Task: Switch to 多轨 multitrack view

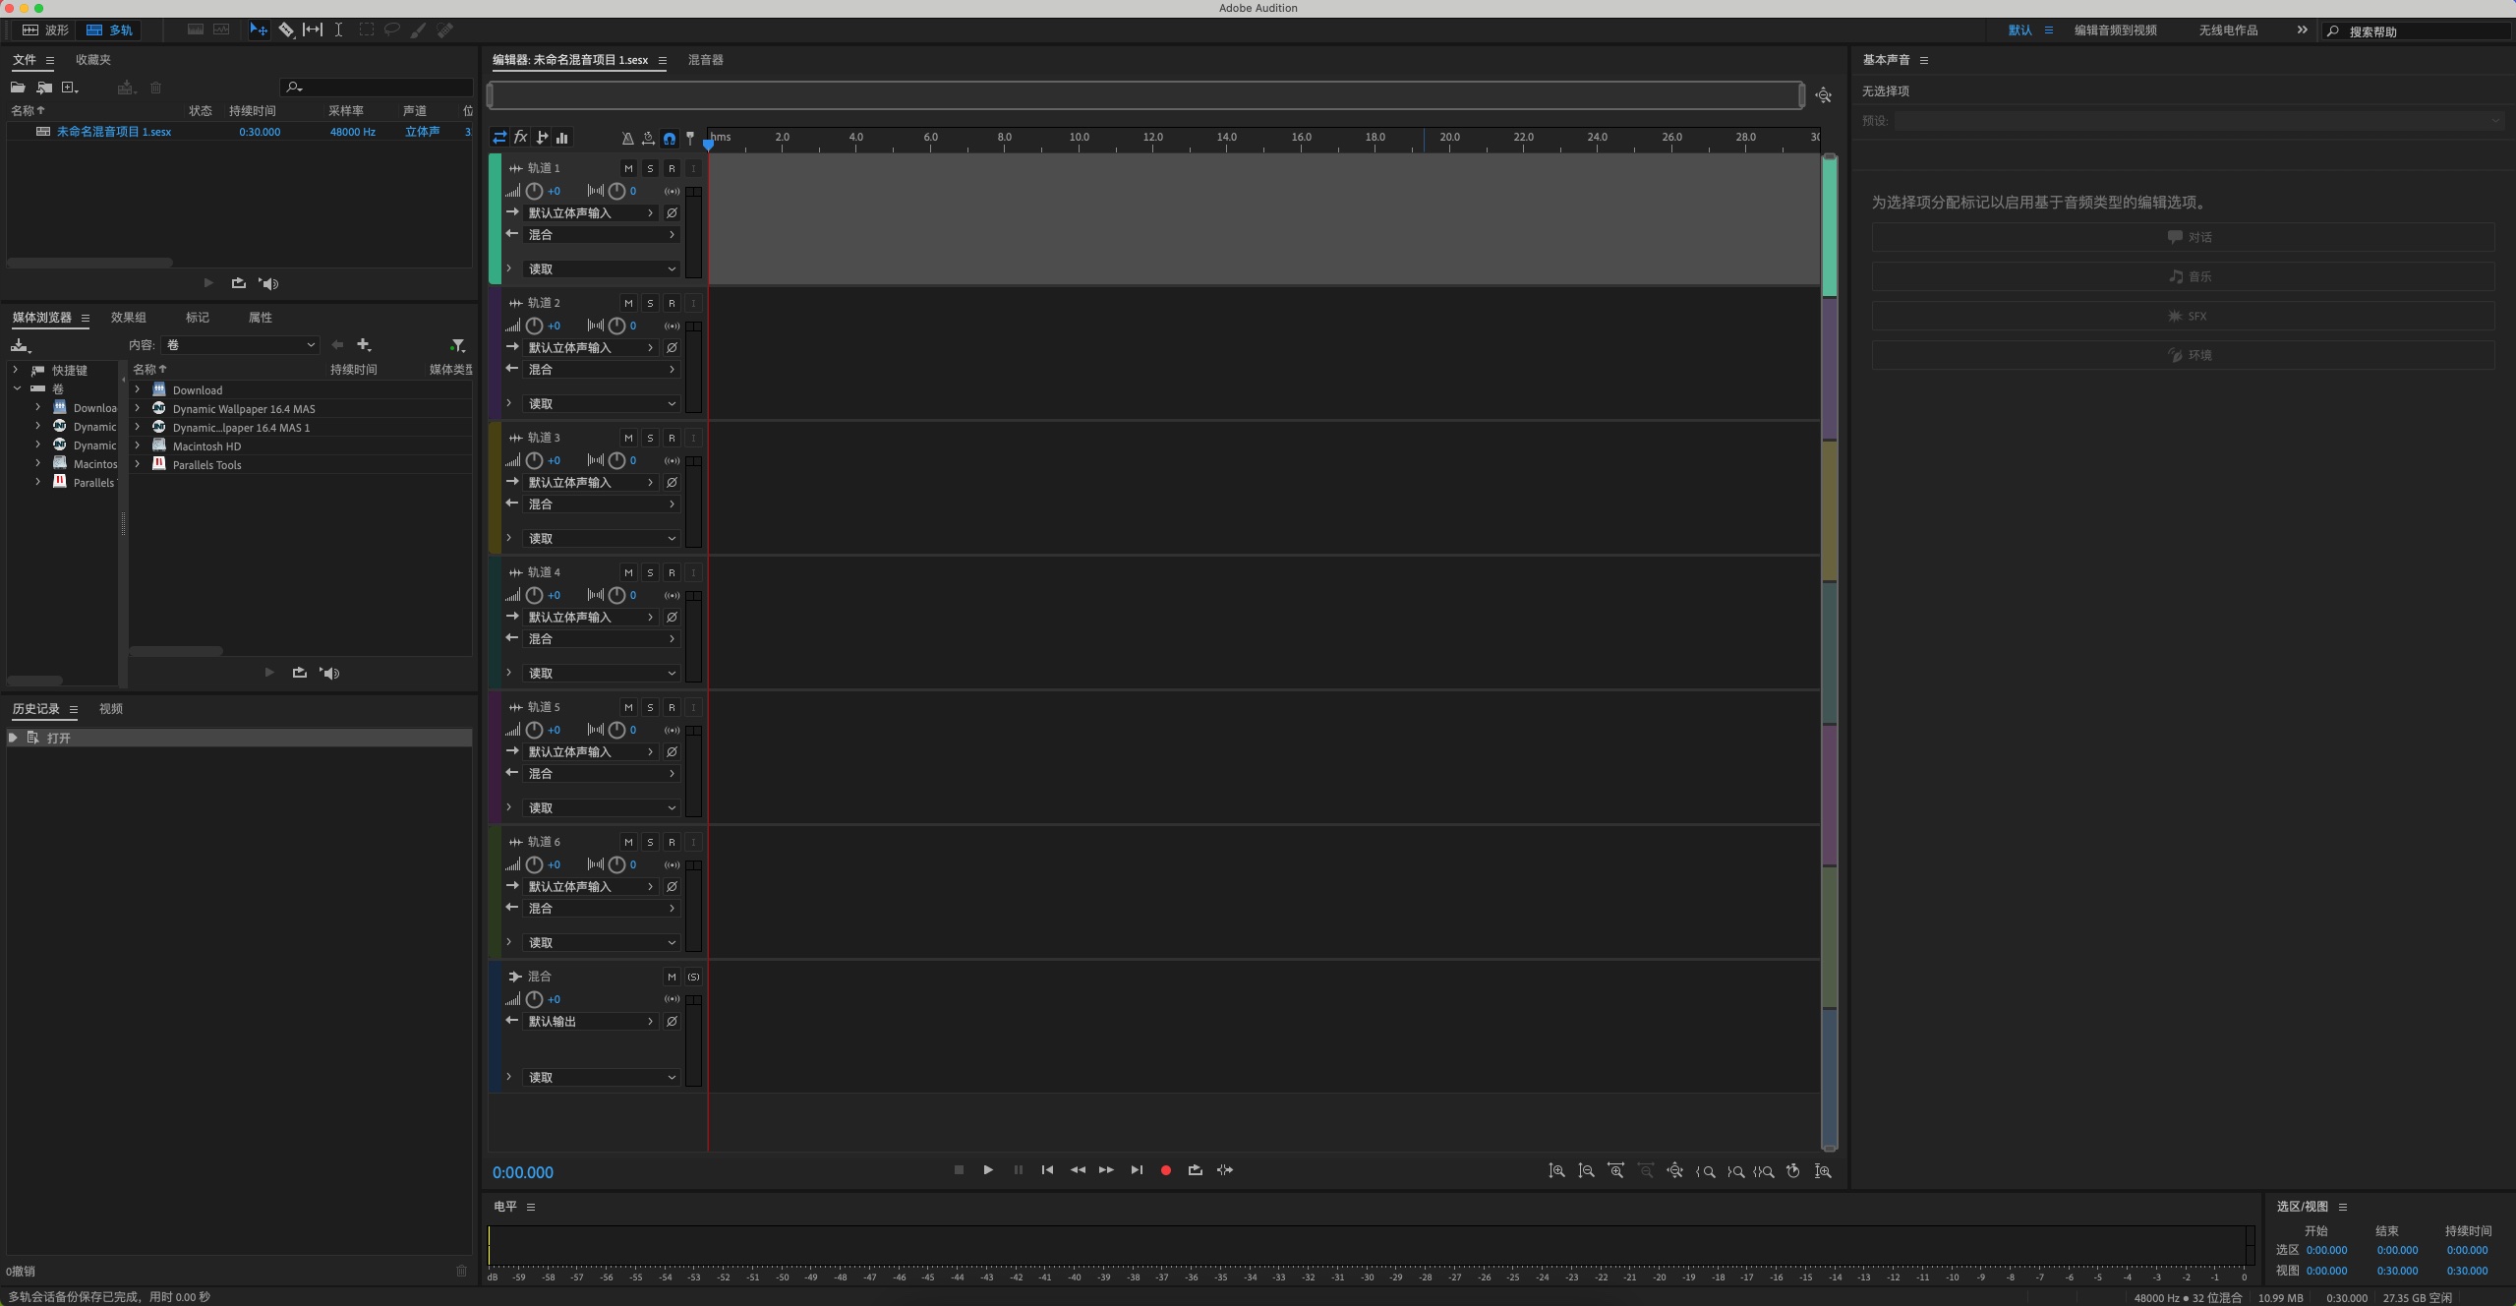Action: click(109, 30)
